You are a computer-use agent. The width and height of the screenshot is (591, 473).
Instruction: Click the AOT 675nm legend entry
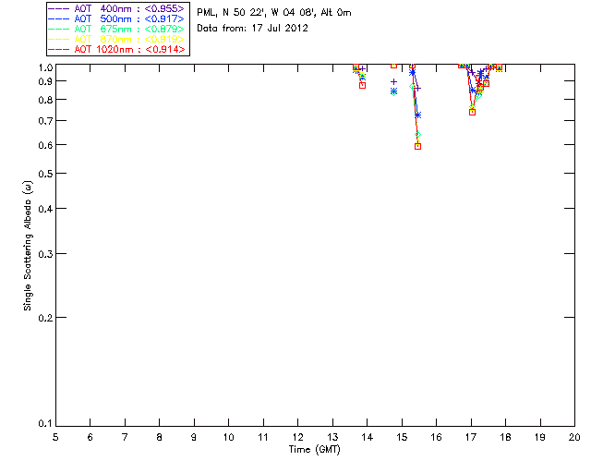[117, 29]
